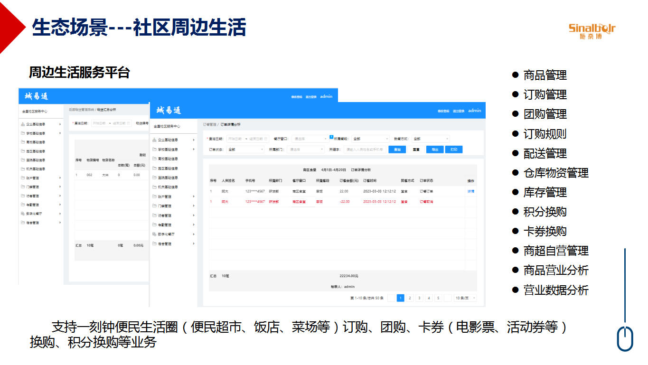Image resolution: width=648 pixels, height=365 pixels.
Task: Click 退出登录 in the front window header
Action: pos(458,111)
